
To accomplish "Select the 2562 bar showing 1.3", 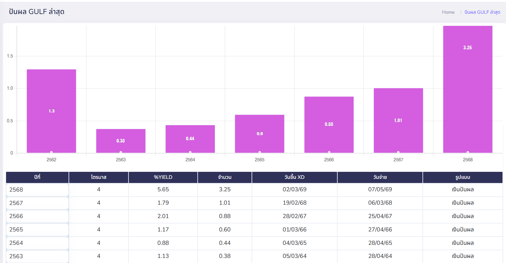I will click(x=51, y=111).
